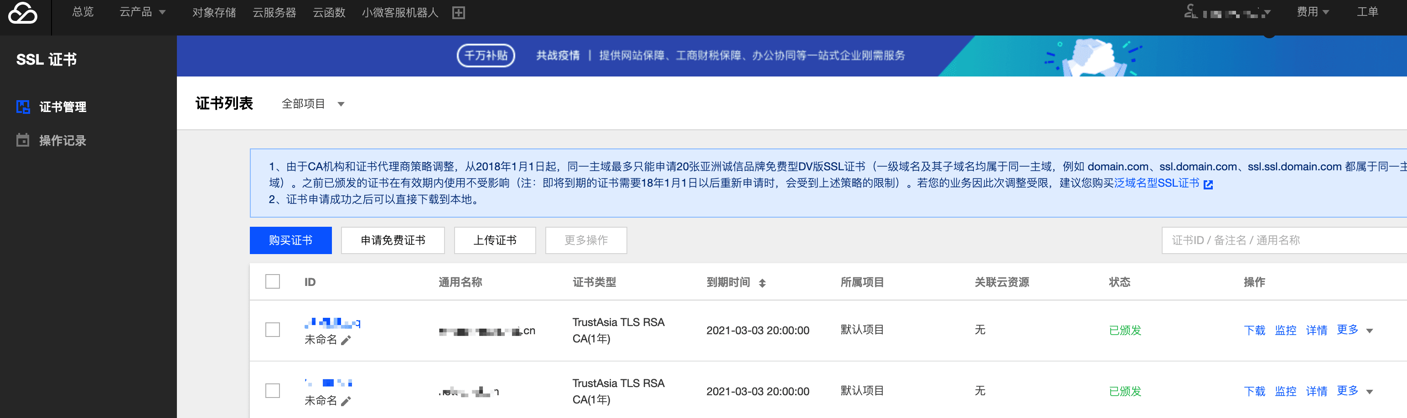The image size is (1407, 418).
Task: Click the 更多操作 button
Action: tap(586, 240)
